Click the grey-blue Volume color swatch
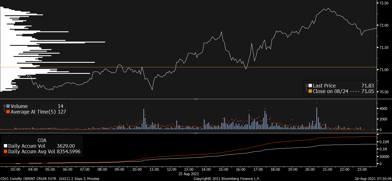The height and width of the screenshot is (181, 392). 8,106
